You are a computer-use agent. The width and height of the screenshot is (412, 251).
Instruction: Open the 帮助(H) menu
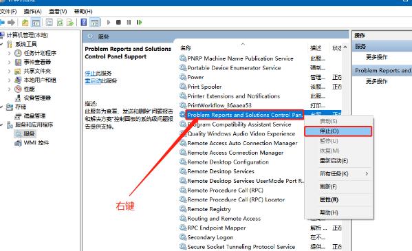click(x=83, y=11)
